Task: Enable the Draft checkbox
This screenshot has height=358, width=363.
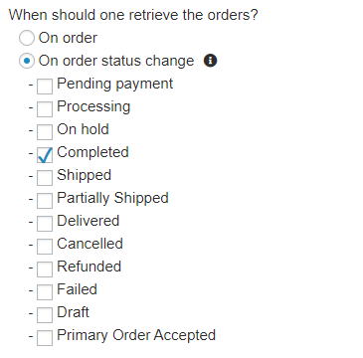Action: (x=45, y=315)
